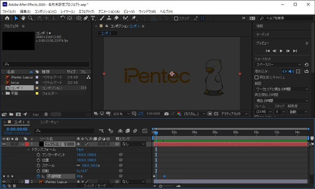This screenshot has height=189, width=315.
Task: Open the 12.5% magnification dropdown
Action: click(120, 114)
